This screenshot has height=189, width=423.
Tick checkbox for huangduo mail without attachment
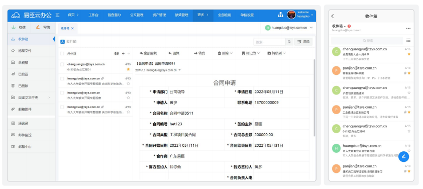[62, 92]
